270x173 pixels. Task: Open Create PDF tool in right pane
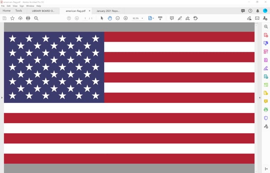tap(266, 35)
